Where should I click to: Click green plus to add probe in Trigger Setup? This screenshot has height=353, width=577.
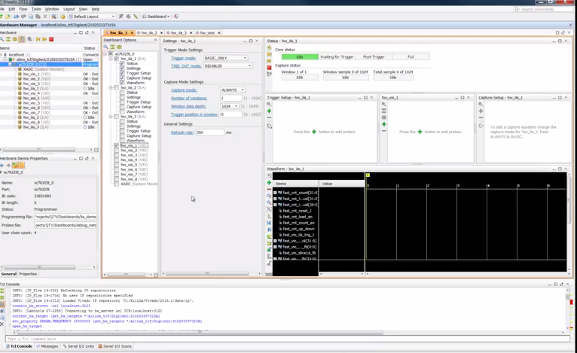coord(269,111)
